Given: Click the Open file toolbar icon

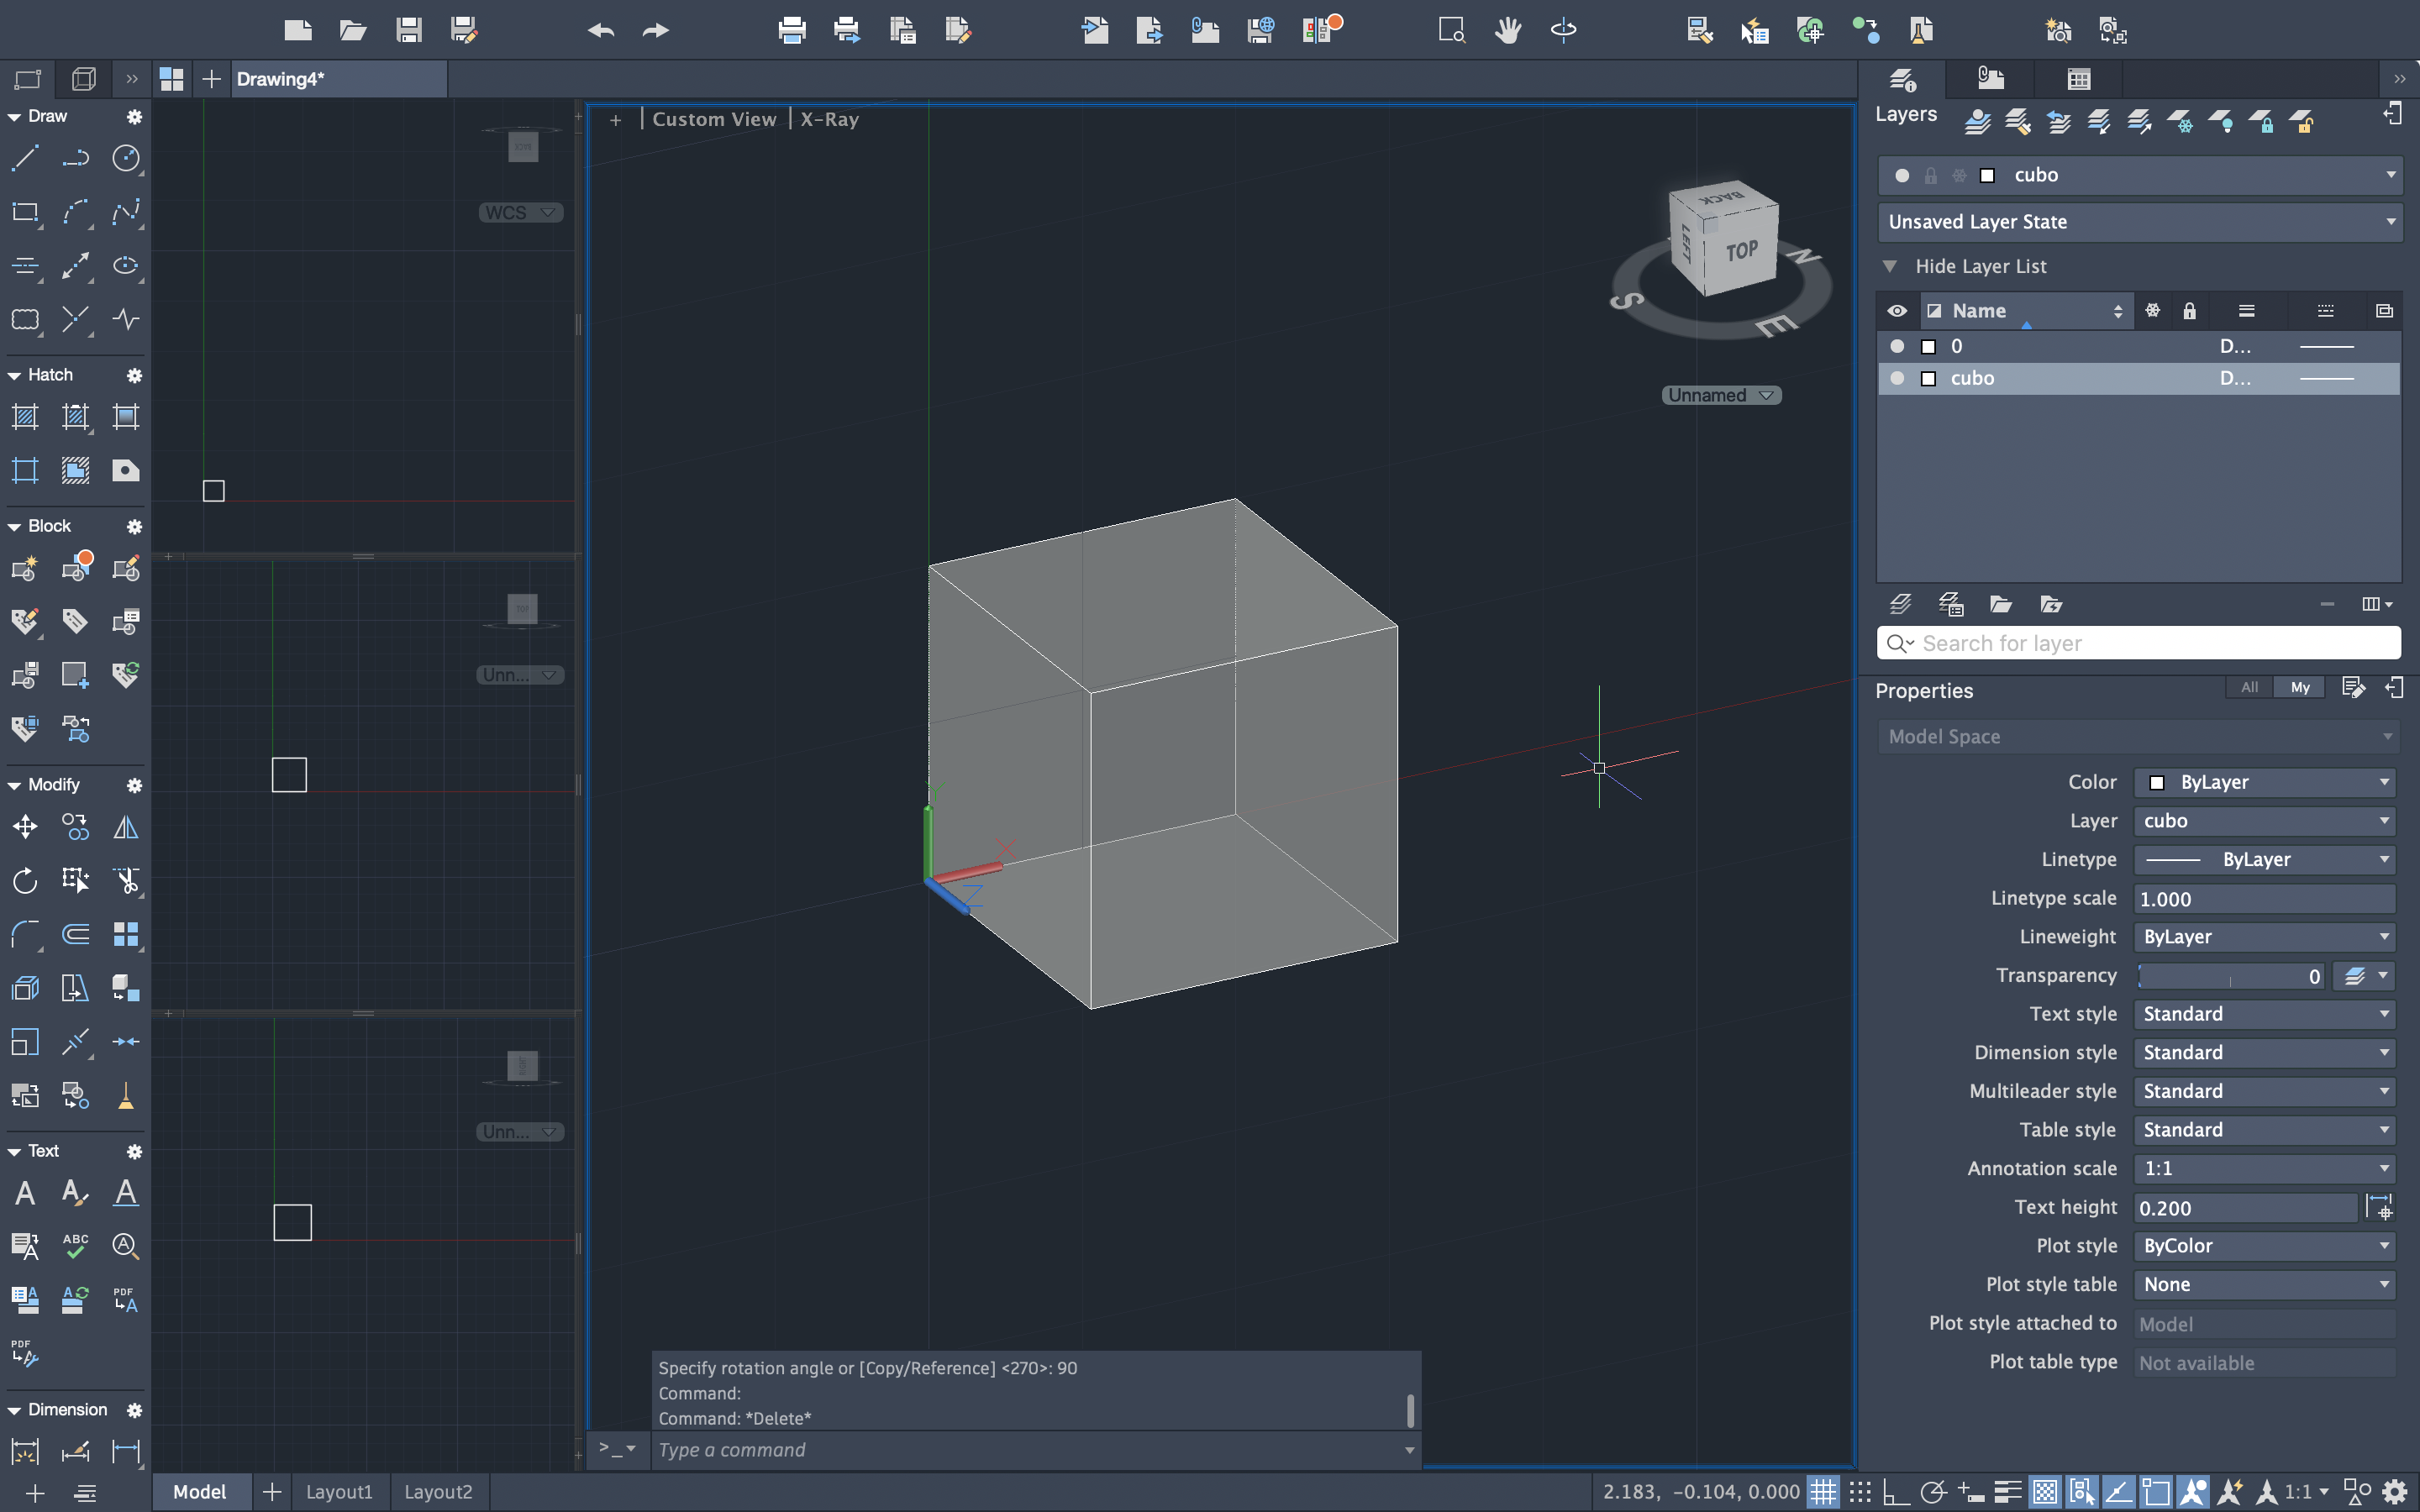Looking at the screenshot, I should click(x=353, y=30).
